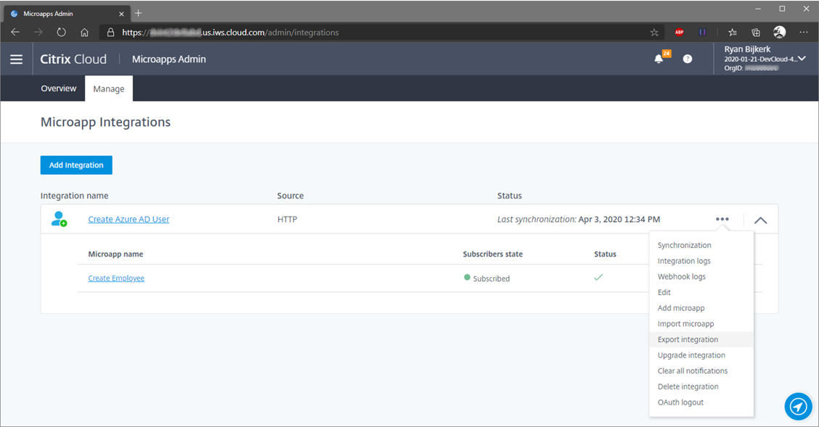Click the site padlock icon
819x427 pixels.
tap(110, 33)
